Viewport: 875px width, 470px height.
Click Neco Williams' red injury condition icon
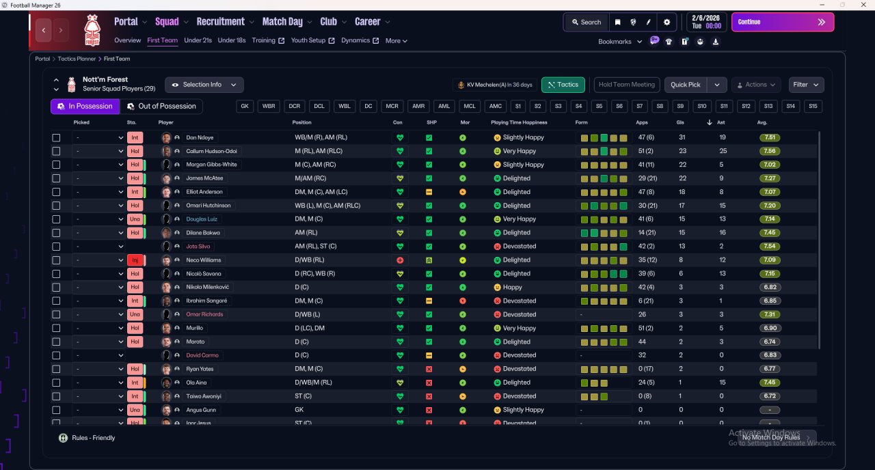(399, 260)
